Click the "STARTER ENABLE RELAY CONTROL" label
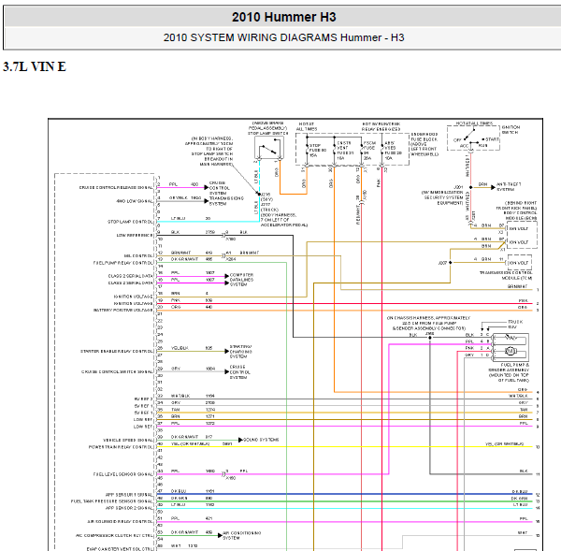The width and height of the screenshot is (561, 551). coord(117,351)
